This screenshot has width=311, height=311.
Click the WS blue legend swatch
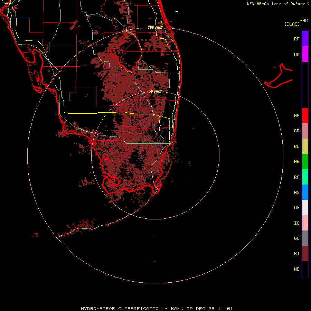pos(305,192)
